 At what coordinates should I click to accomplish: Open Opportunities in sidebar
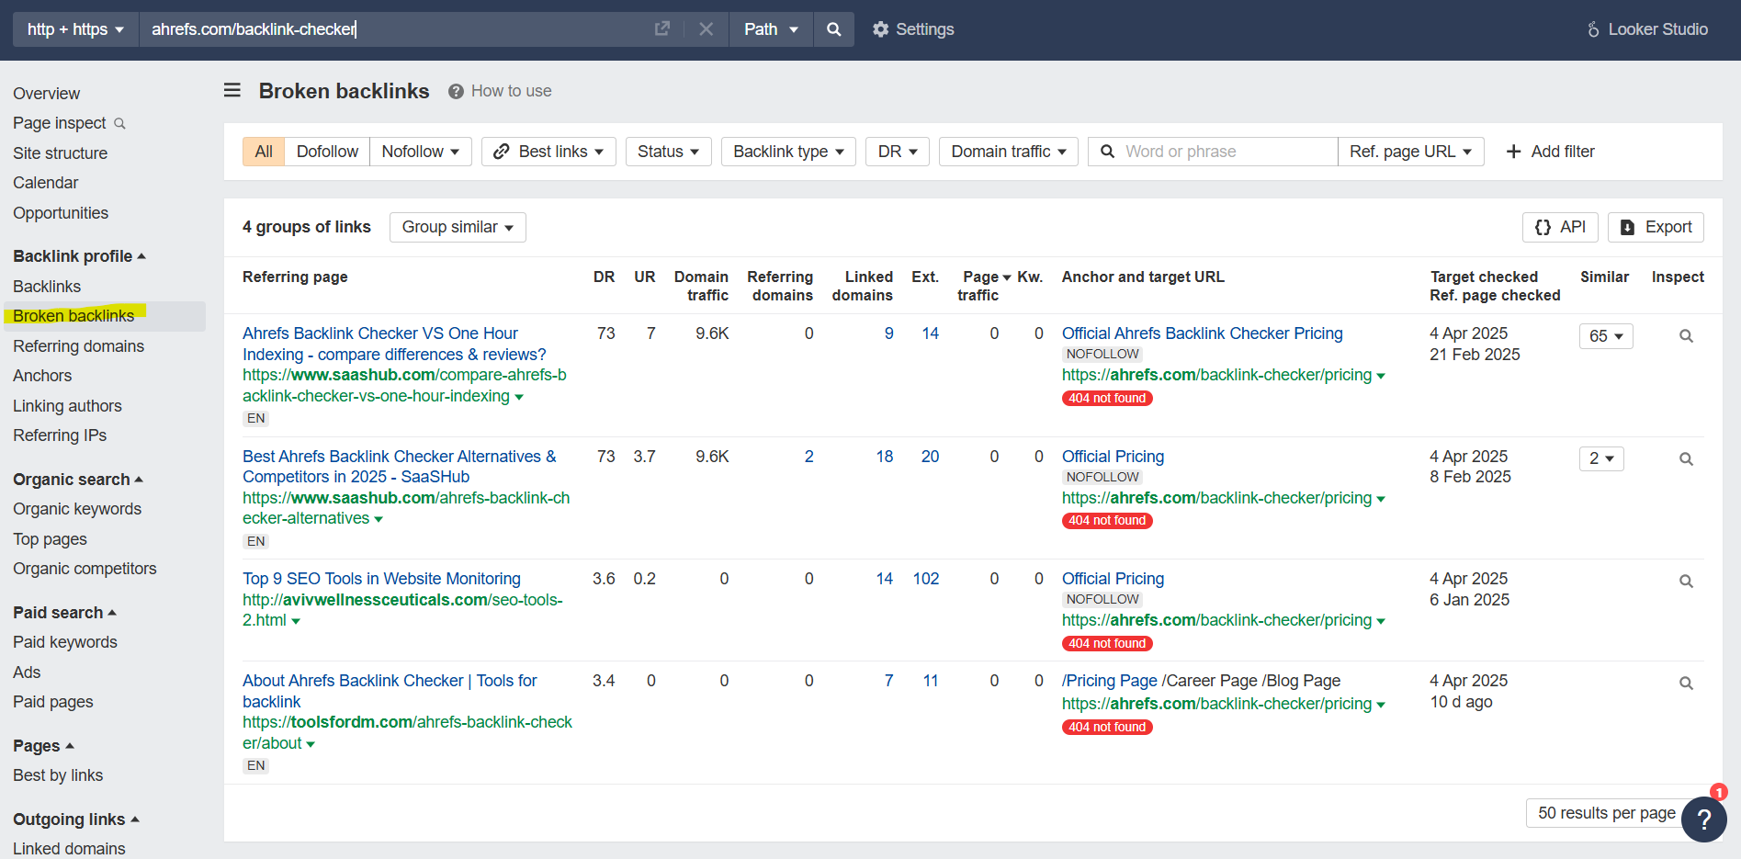click(x=61, y=213)
